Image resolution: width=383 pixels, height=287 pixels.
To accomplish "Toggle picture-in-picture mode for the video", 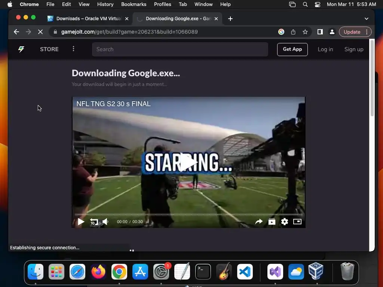I will pyautogui.click(x=297, y=222).
